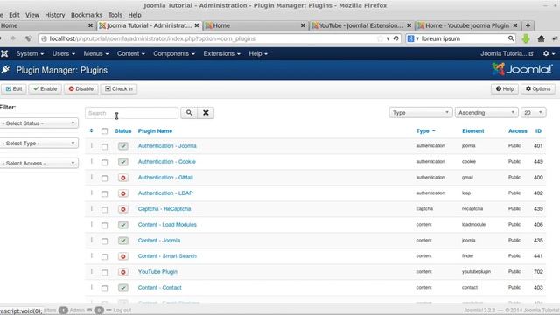Toggle status icon for Authentication - Joomla
560x315 pixels.
point(123,146)
